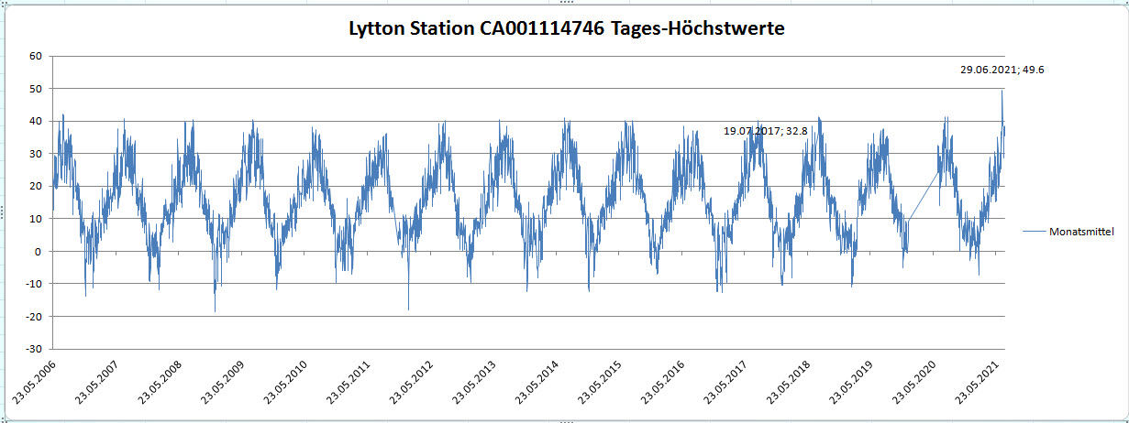Click the y-axis value '-30'
The image size is (1129, 423).
[x=35, y=349]
